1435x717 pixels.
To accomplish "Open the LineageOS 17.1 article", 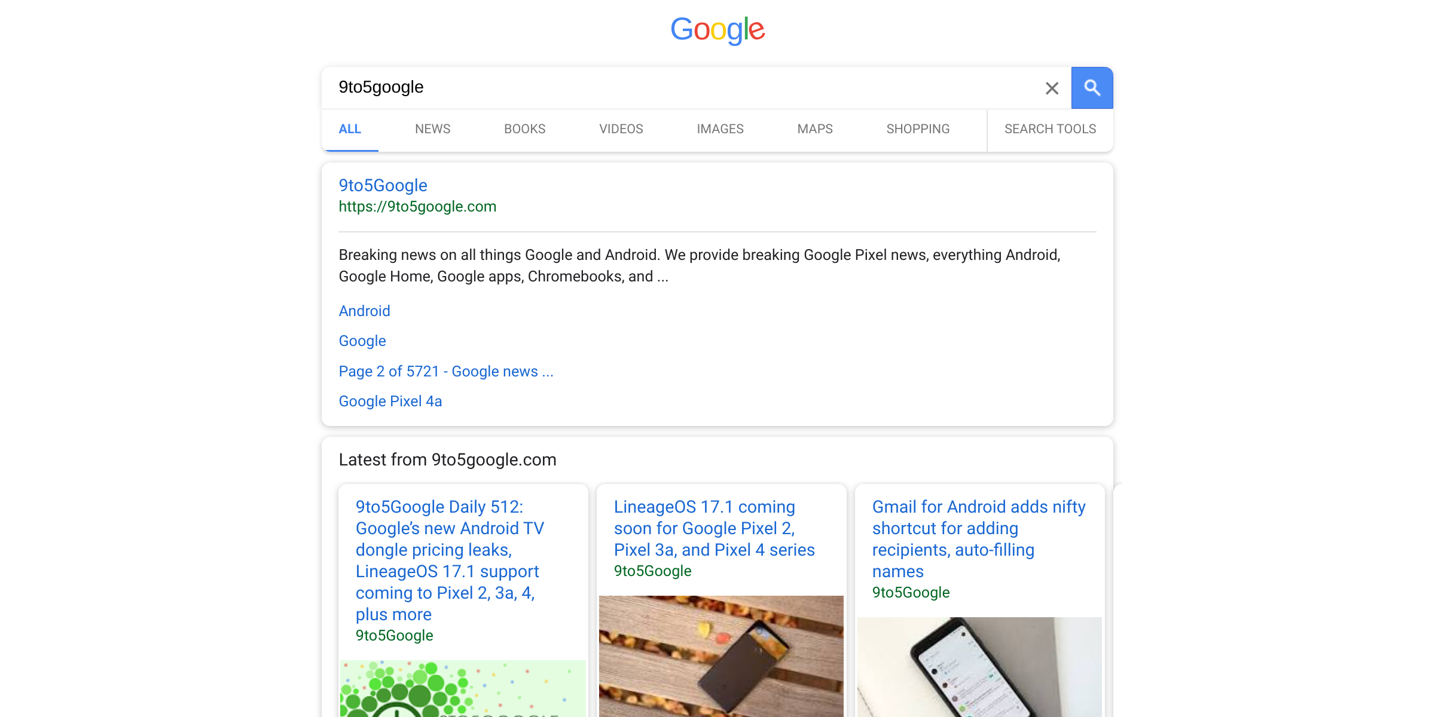I will click(x=714, y=528).
